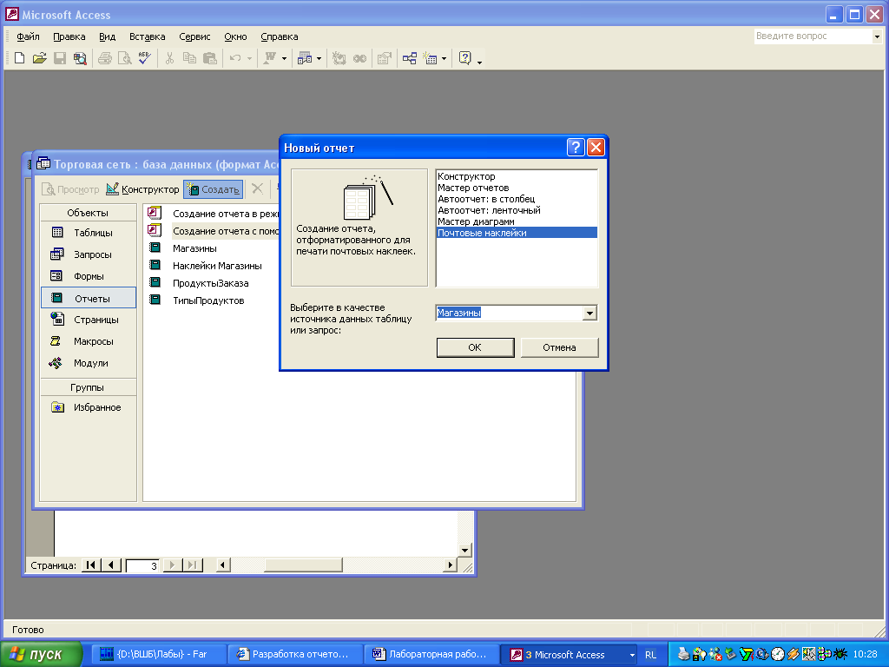The height and width of the screenshot is (667, 889).
Task: Click the File search toolbar icon
Action: click(x=80, y=58)
